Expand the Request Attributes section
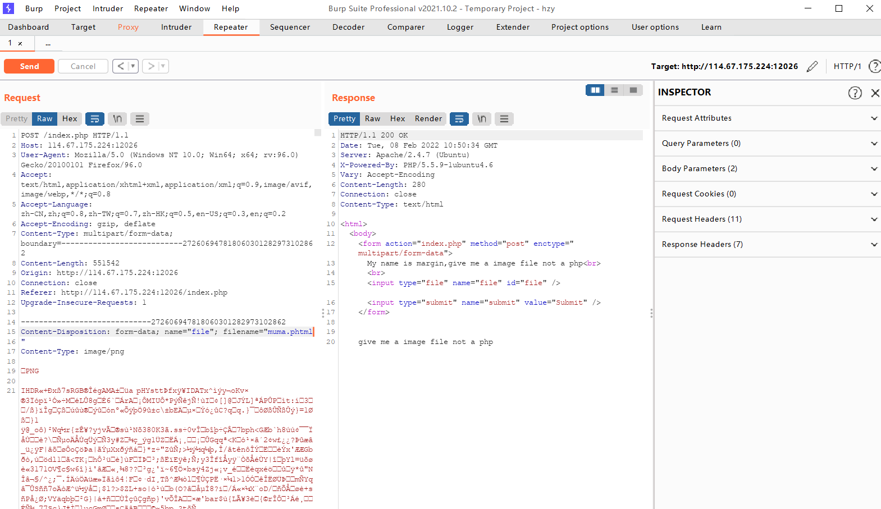This screenshot has height=509, width=881. 768,118
